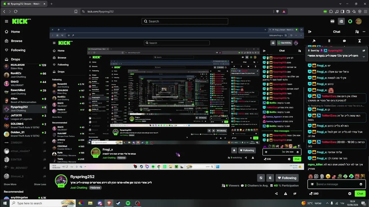Click the green Chat send button
The width and height of the screenshot is (369, 207).
coord(360,194)
